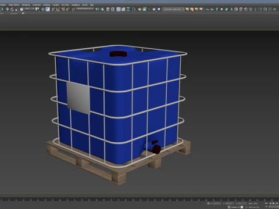Viewport: 279px width, 209px height.
Task: Toggle Keyboard Shortcut Override
Action: pyautogui.click(x=48, y=9)
